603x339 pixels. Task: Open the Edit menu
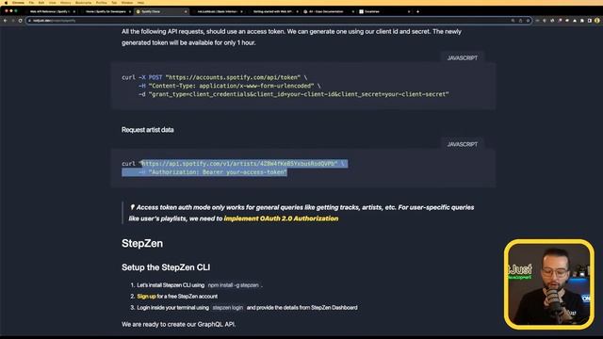click(41, 2)
